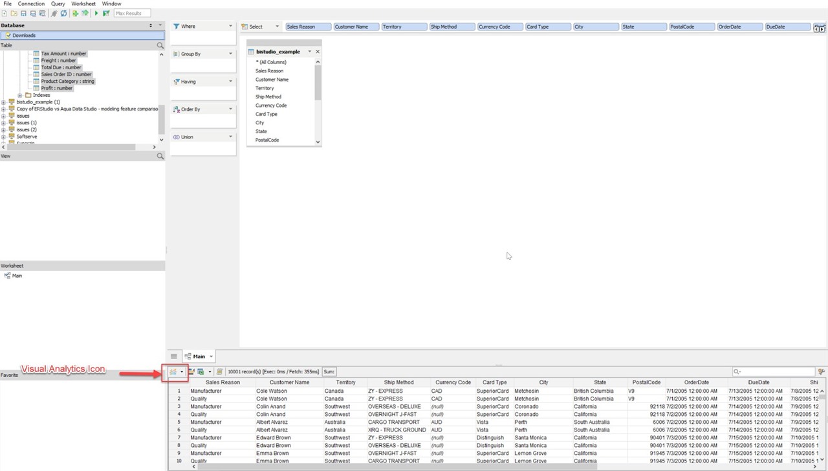The image size is (828, 471).
Task: Open the Group By dropdown
Action: coord(230,54)
